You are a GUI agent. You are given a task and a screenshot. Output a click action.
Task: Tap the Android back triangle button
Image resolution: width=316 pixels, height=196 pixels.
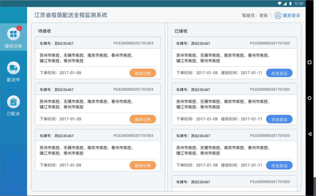tap(309, 134)
